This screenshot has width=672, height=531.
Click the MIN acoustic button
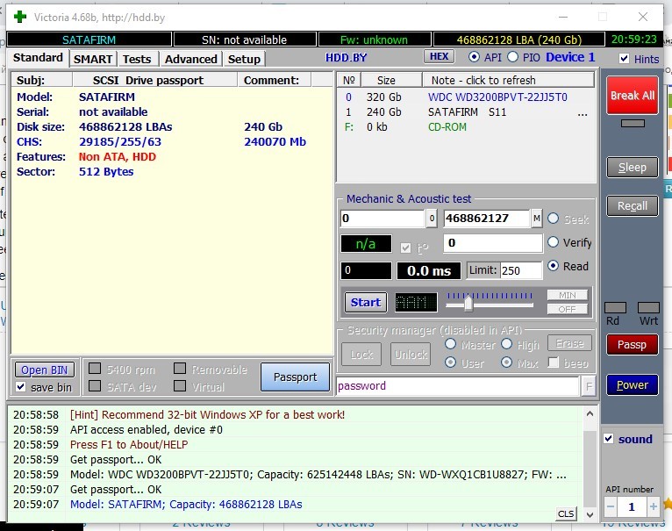pyautogui.click(x=567, y=295)
